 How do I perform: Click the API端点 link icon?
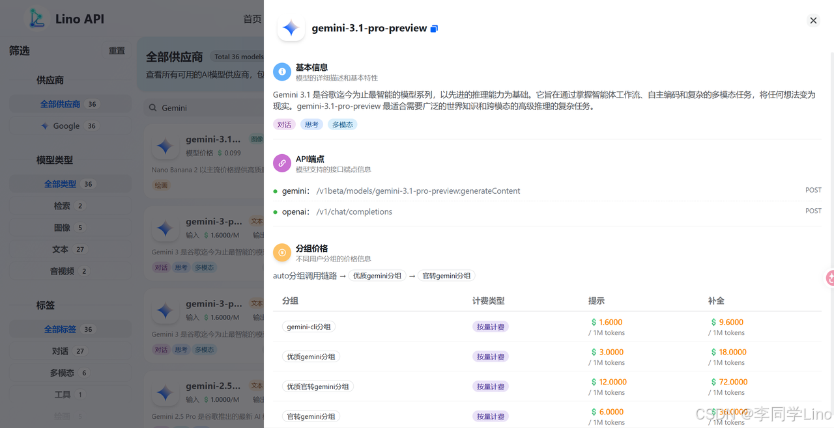pos(282,163)
